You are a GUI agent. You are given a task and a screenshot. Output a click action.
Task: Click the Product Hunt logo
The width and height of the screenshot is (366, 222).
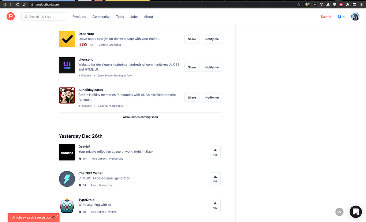point(11,16)
